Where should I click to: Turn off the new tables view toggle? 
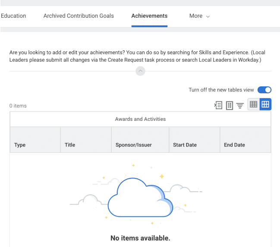coord(264,90)
